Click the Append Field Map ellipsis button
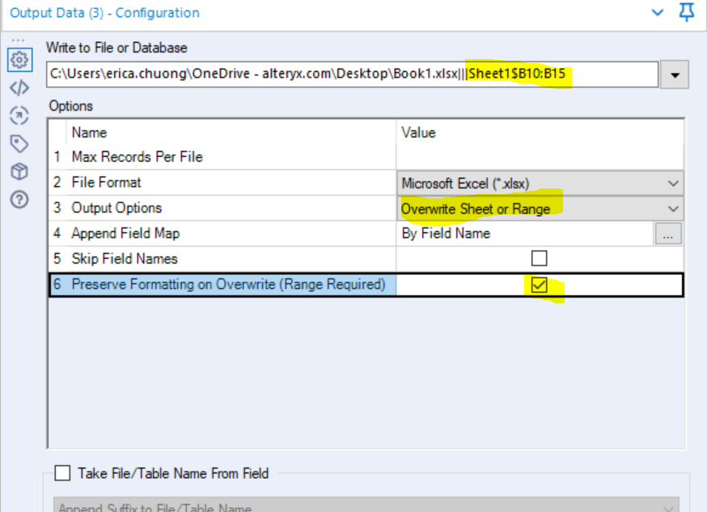 click(667, 234)
